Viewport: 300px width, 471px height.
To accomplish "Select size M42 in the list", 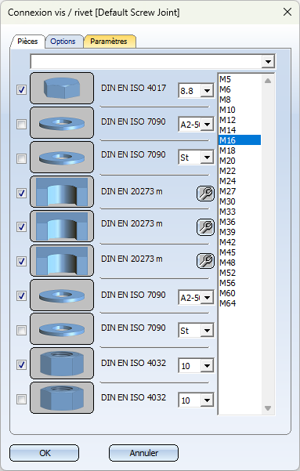I will click(x=240, y=242).
